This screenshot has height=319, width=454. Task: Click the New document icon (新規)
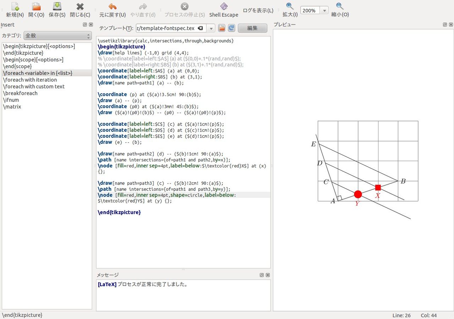tap(15, 7)
